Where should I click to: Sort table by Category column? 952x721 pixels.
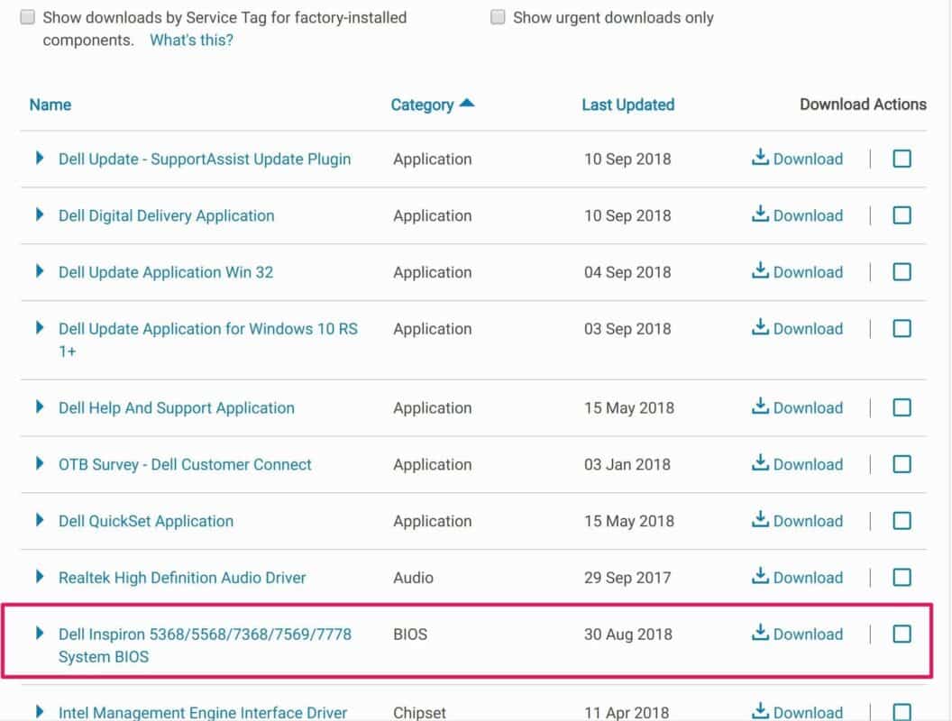[422, 105]
